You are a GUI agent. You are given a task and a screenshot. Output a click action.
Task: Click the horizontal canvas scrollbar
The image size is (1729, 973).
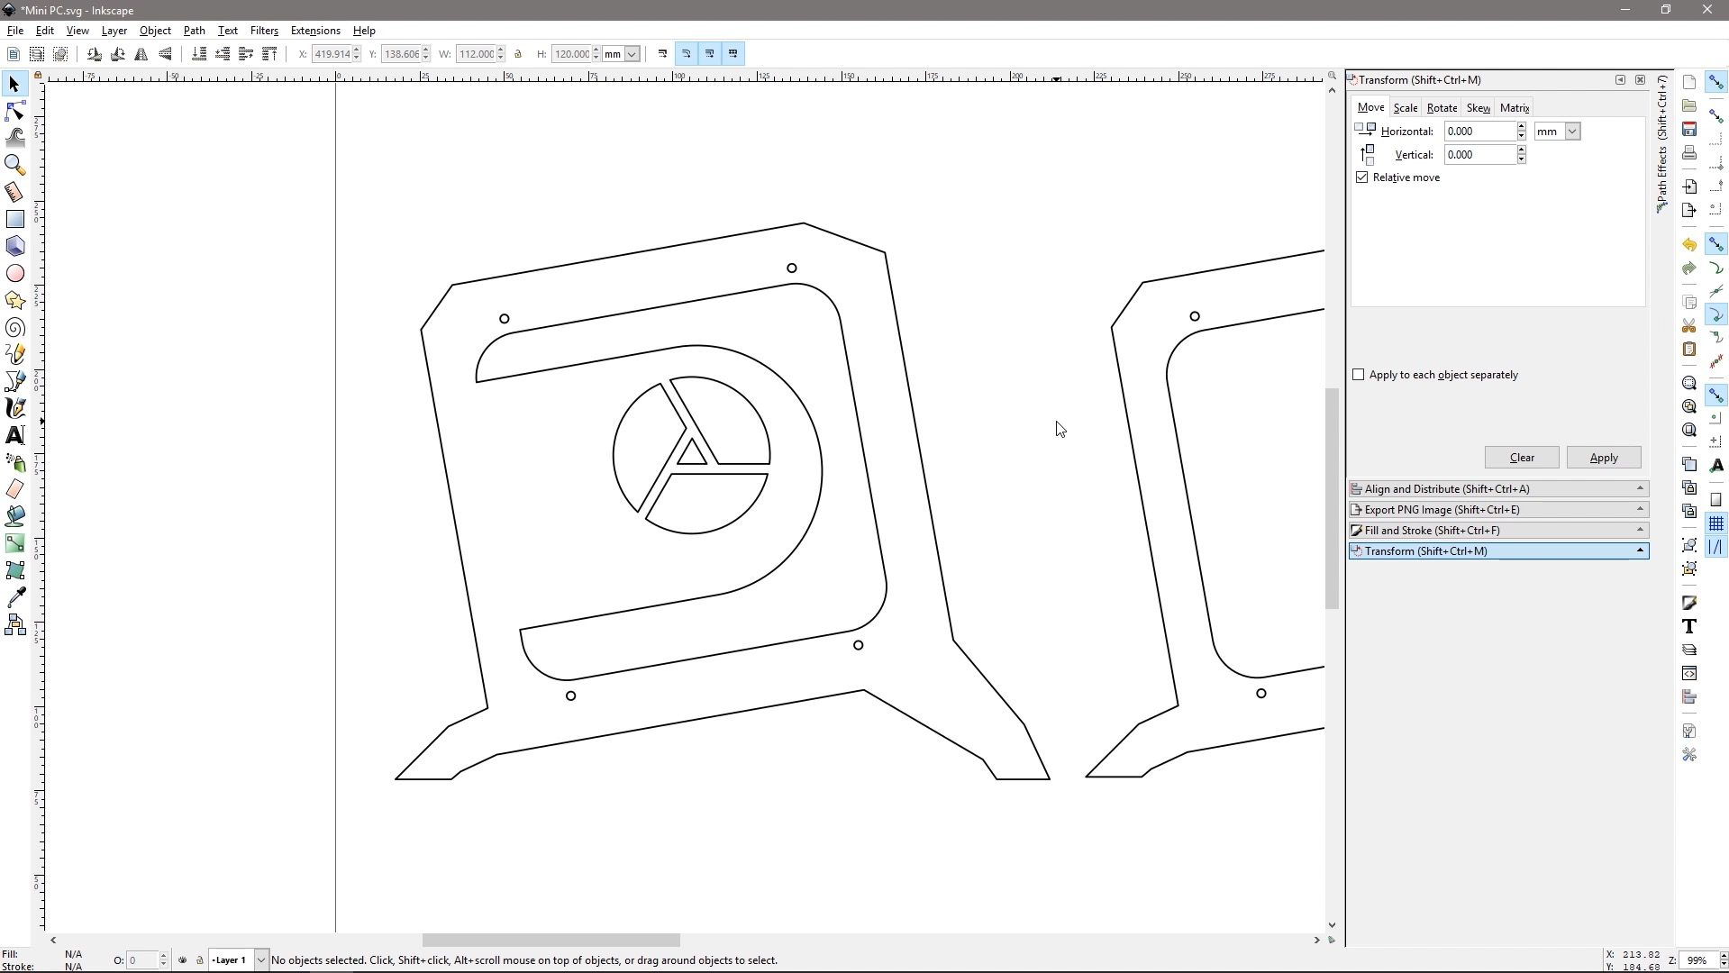551,941
